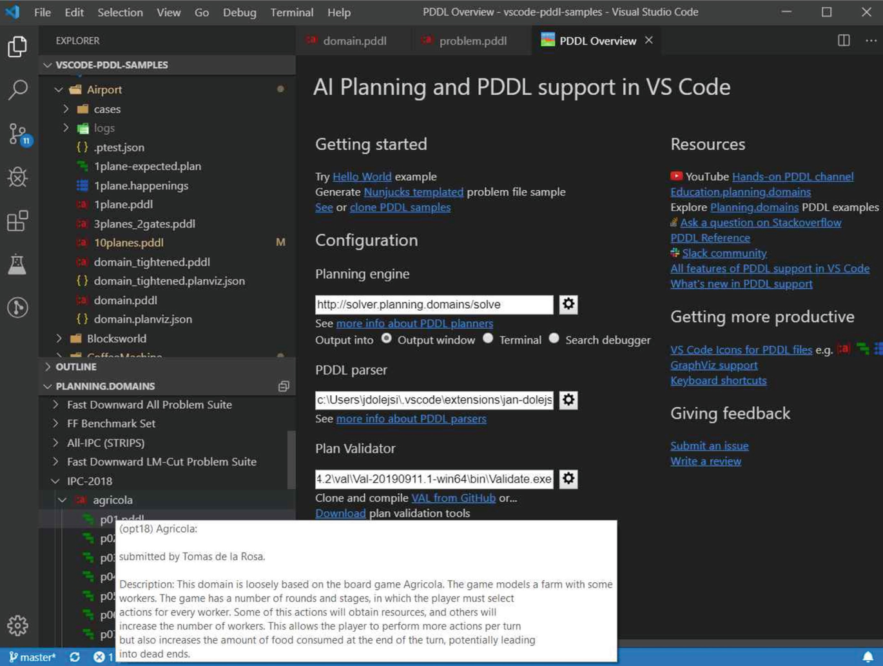The image size is (883, 666).
Task: Collapse the Airport folder
Action: (x=59, y=90)
